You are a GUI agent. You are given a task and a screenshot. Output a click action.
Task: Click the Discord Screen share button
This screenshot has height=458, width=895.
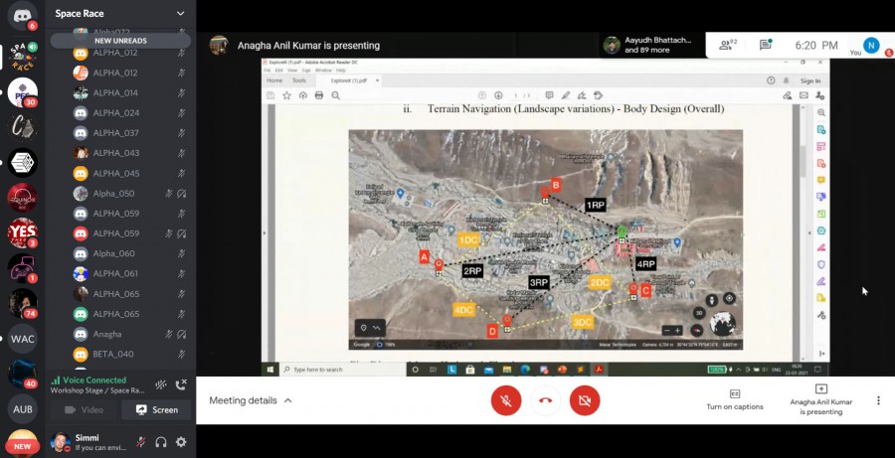pos(156,409)
